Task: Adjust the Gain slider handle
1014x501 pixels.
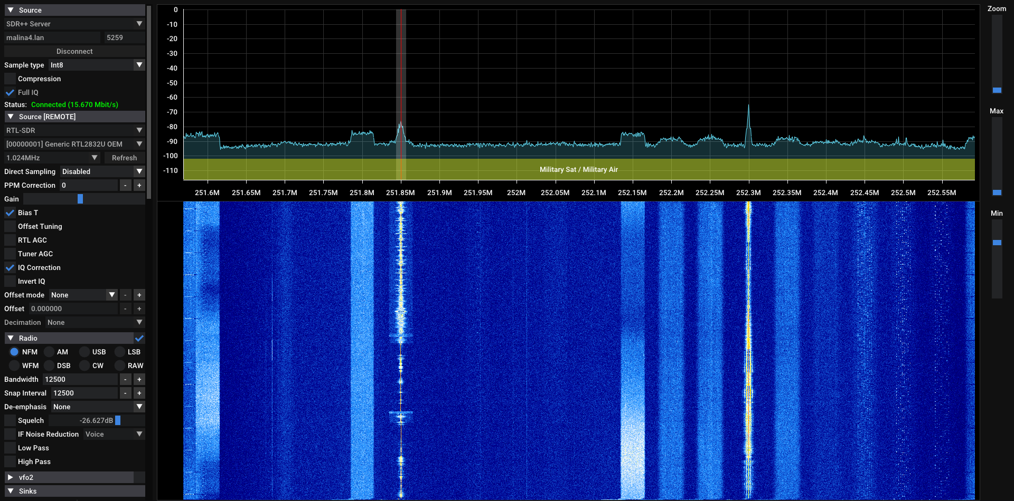Action: pyautogui.click(x=80, y=199)
